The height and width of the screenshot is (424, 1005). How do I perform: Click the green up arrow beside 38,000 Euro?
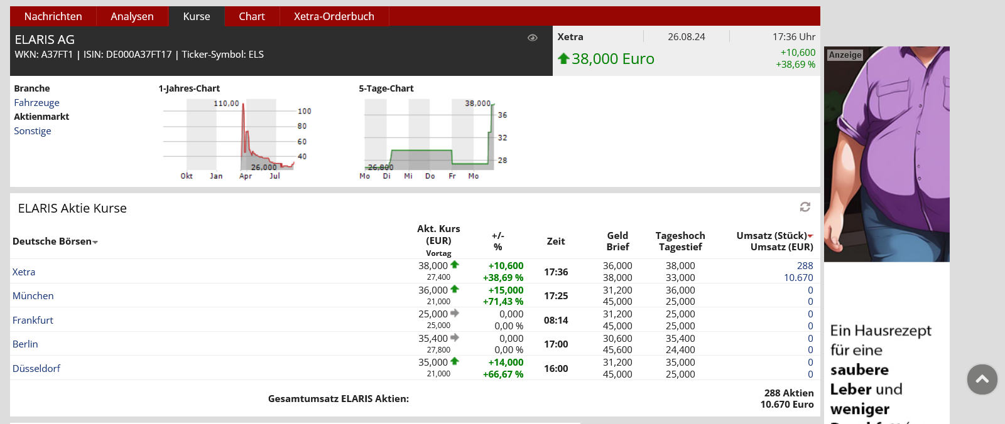(563, 58)
